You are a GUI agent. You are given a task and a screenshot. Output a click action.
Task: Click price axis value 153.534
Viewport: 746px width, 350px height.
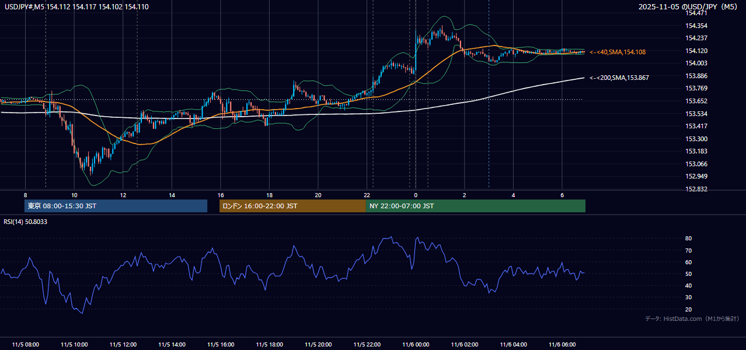pyautogui.click(x=696, y=114)
